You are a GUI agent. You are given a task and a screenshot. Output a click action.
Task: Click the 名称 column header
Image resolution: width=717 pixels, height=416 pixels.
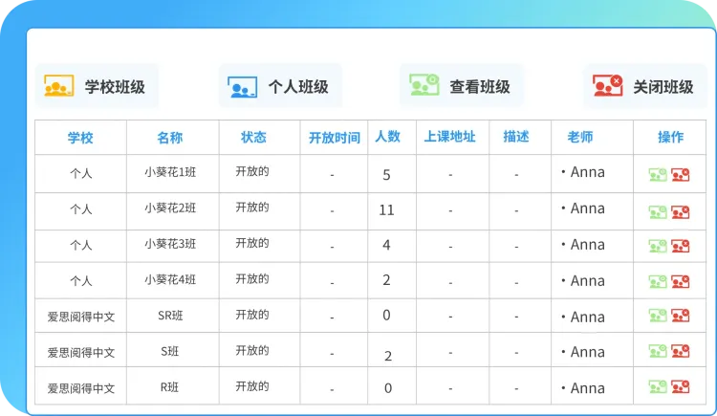tap(169, 138)
